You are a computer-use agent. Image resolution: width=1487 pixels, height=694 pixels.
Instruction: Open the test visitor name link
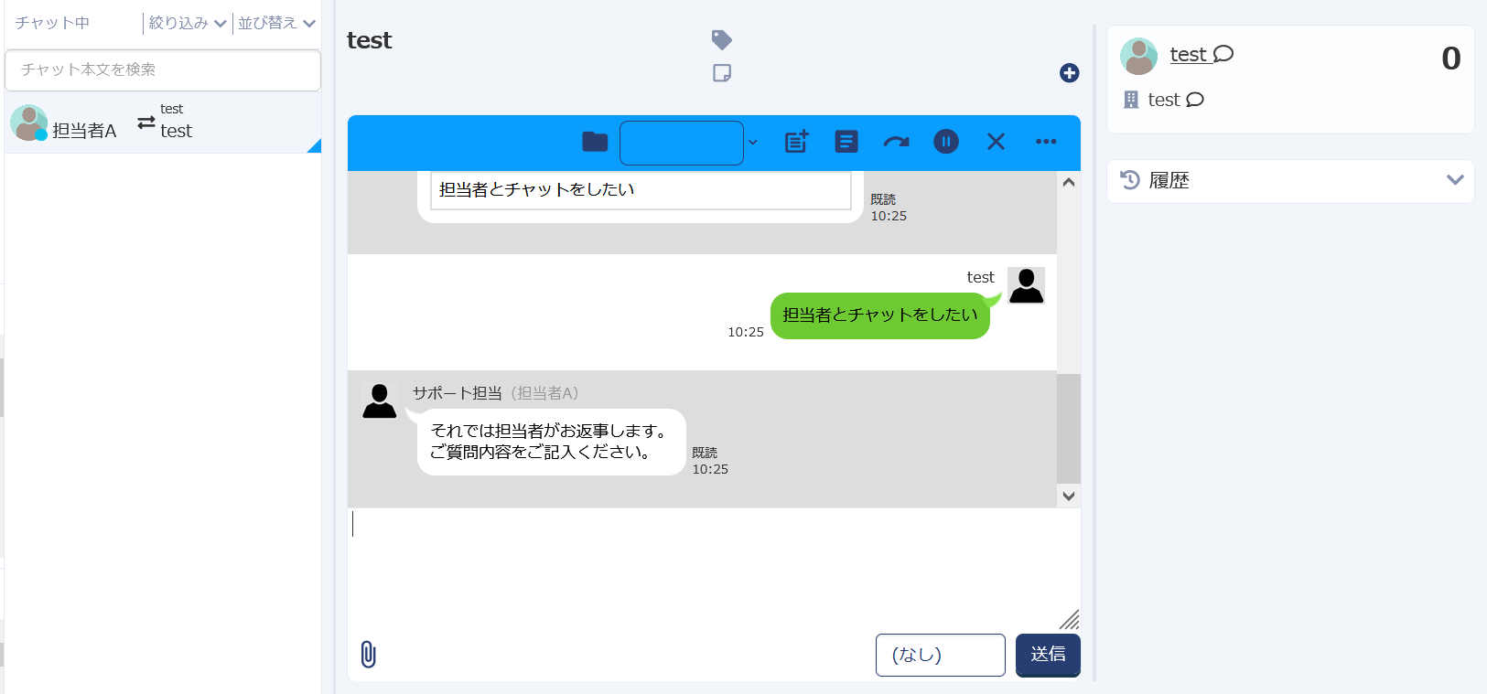pos(1188,55)
